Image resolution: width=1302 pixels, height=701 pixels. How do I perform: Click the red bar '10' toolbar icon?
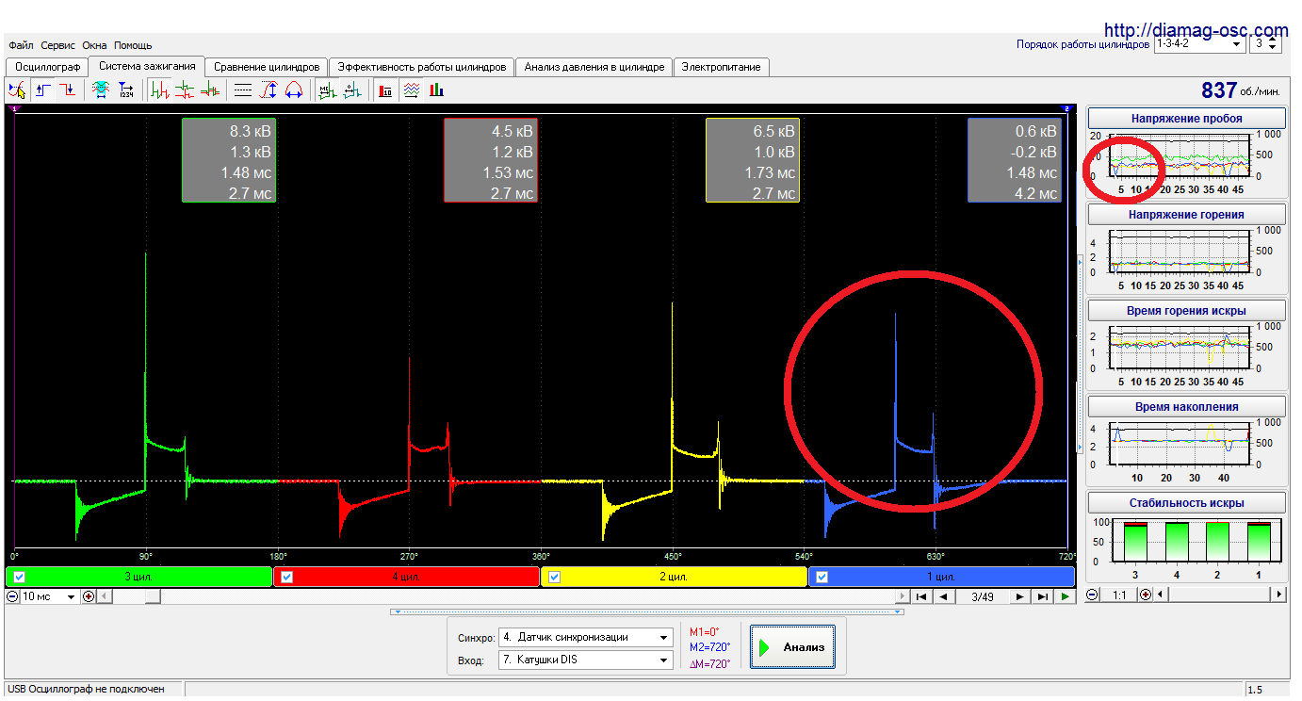[x=385, y=90]
